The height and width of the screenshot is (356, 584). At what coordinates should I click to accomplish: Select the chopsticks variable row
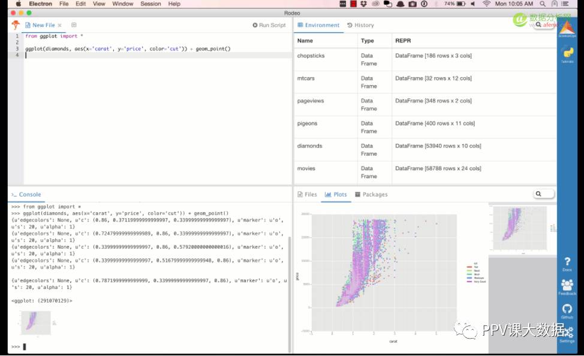pyautogui.click(x=425, y=59)
